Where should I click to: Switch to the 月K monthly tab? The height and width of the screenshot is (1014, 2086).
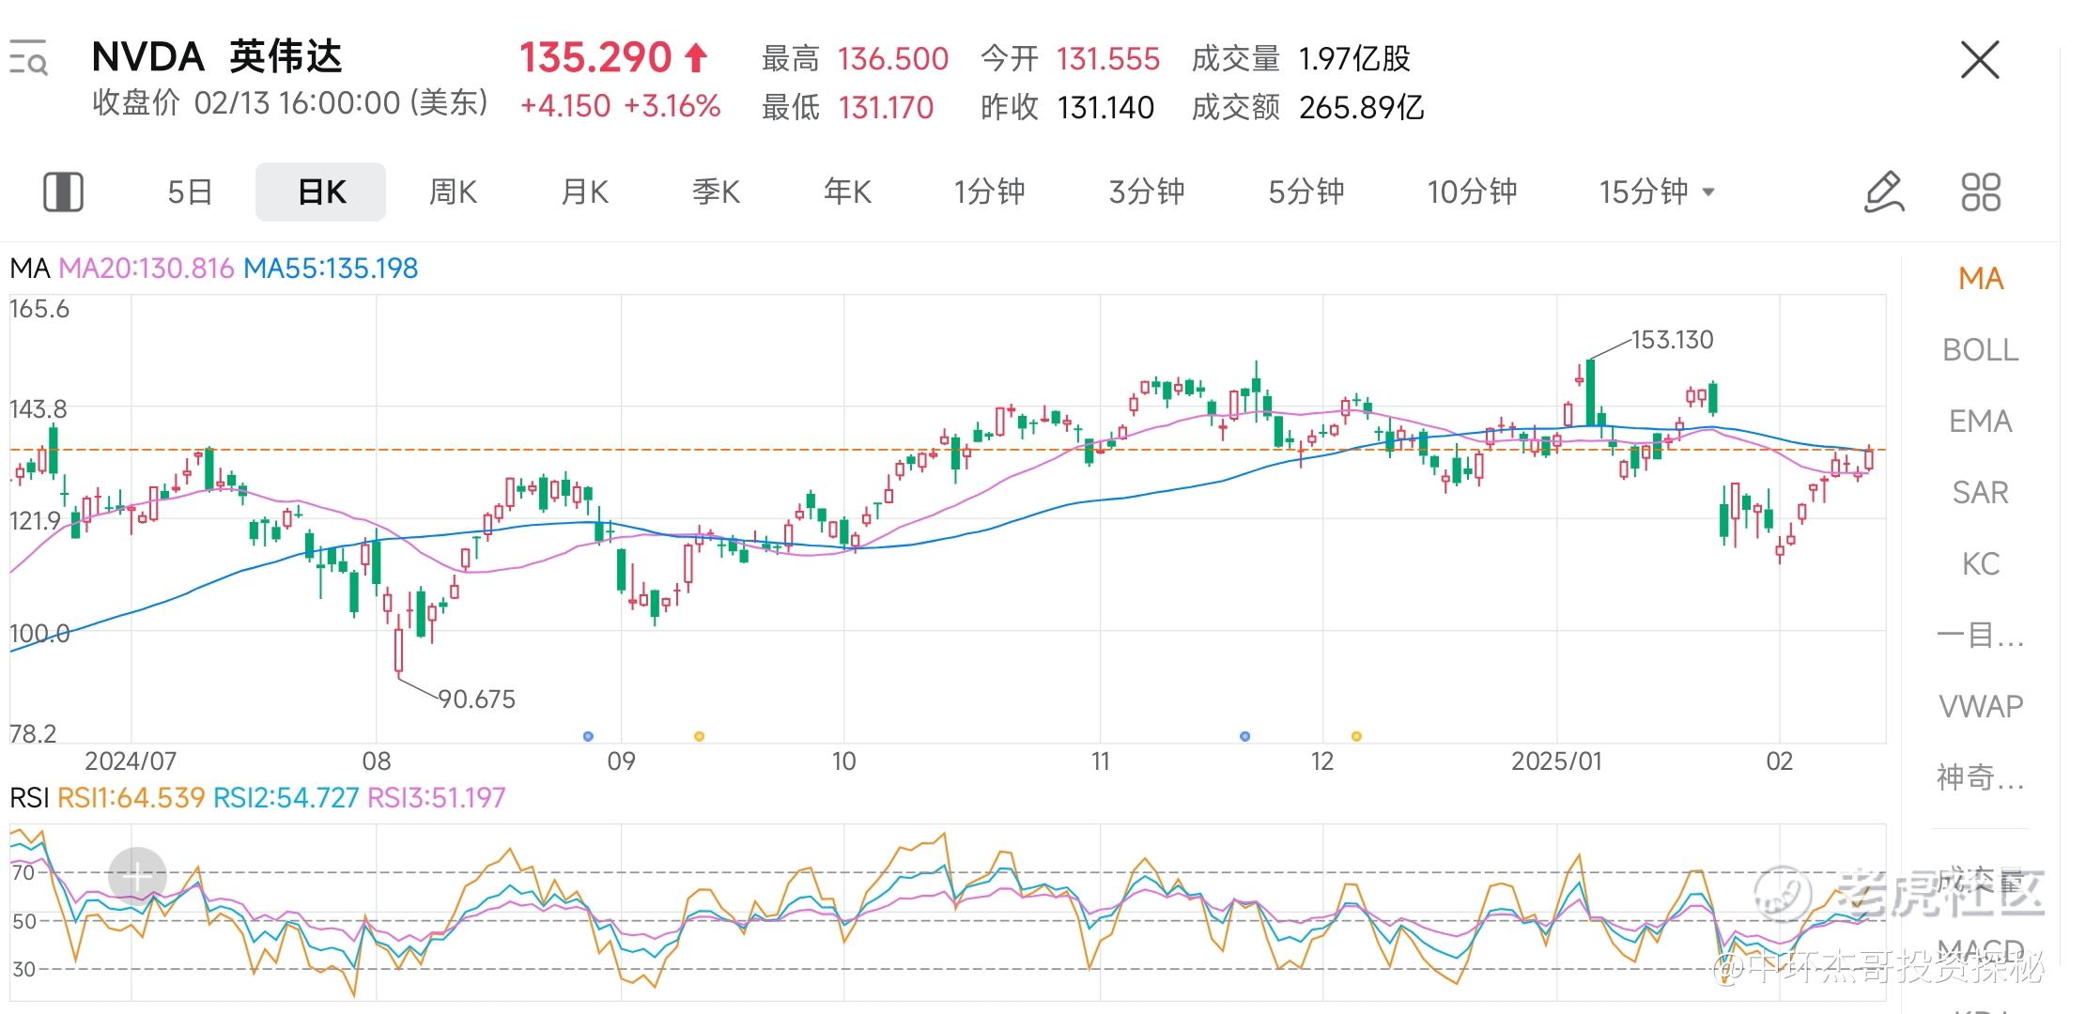(x=584, y=192)
